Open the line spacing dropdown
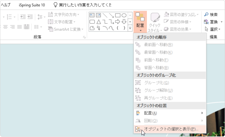The height and width of the screenshot is (137, 225). [x=41, y=17]
